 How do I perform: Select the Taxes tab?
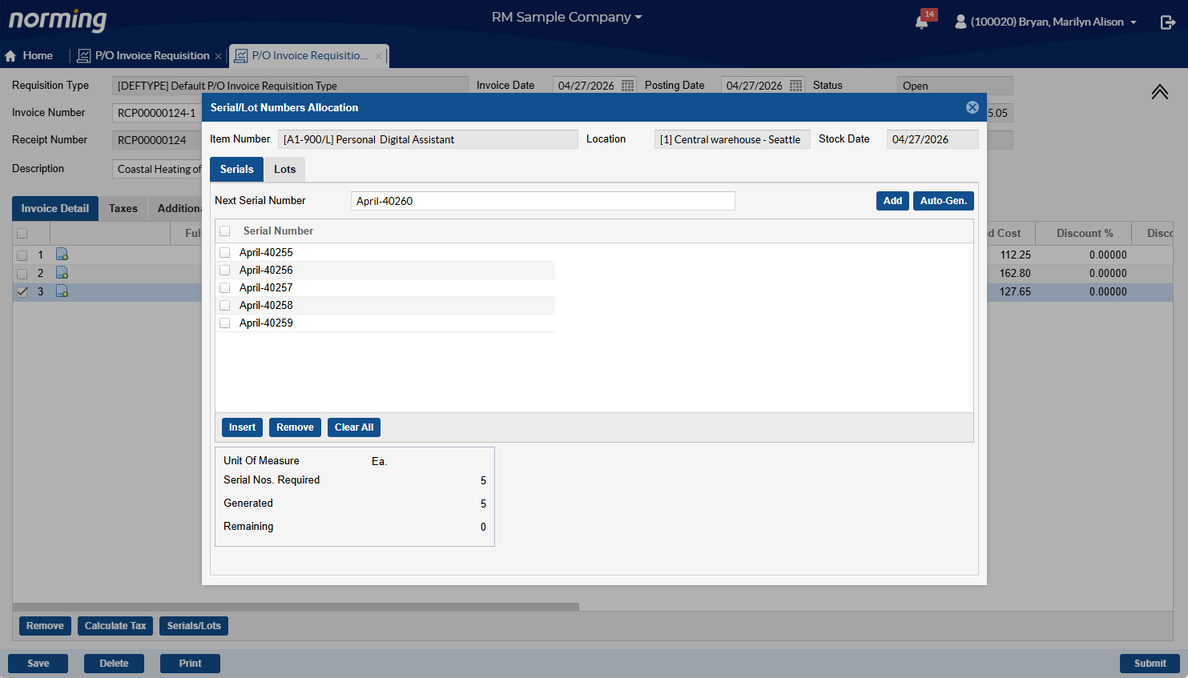123,209
